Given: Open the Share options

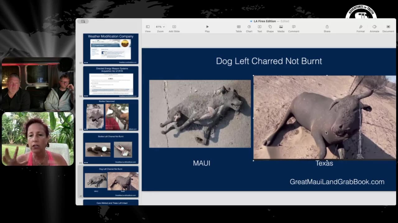Looking at the screenshot, I should click(327, 28).
